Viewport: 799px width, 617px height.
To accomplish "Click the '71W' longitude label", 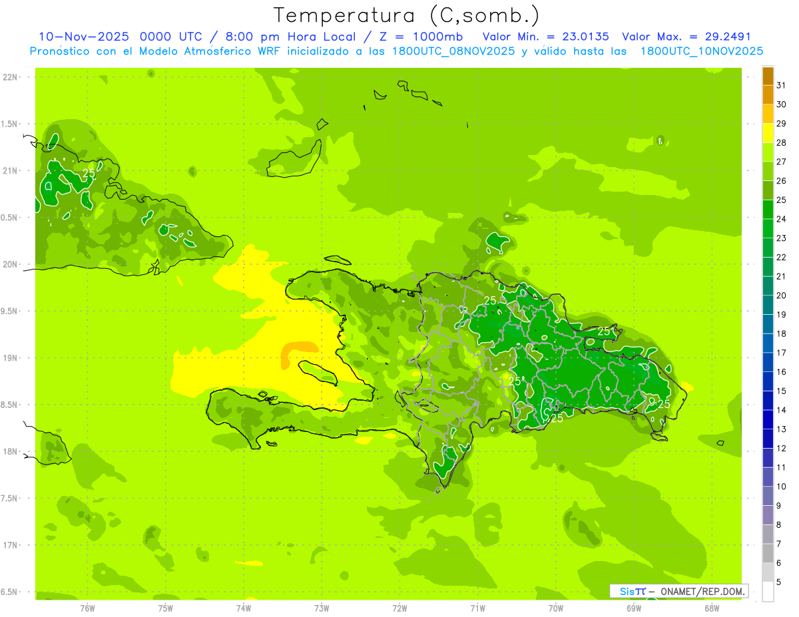I will 477,608.
